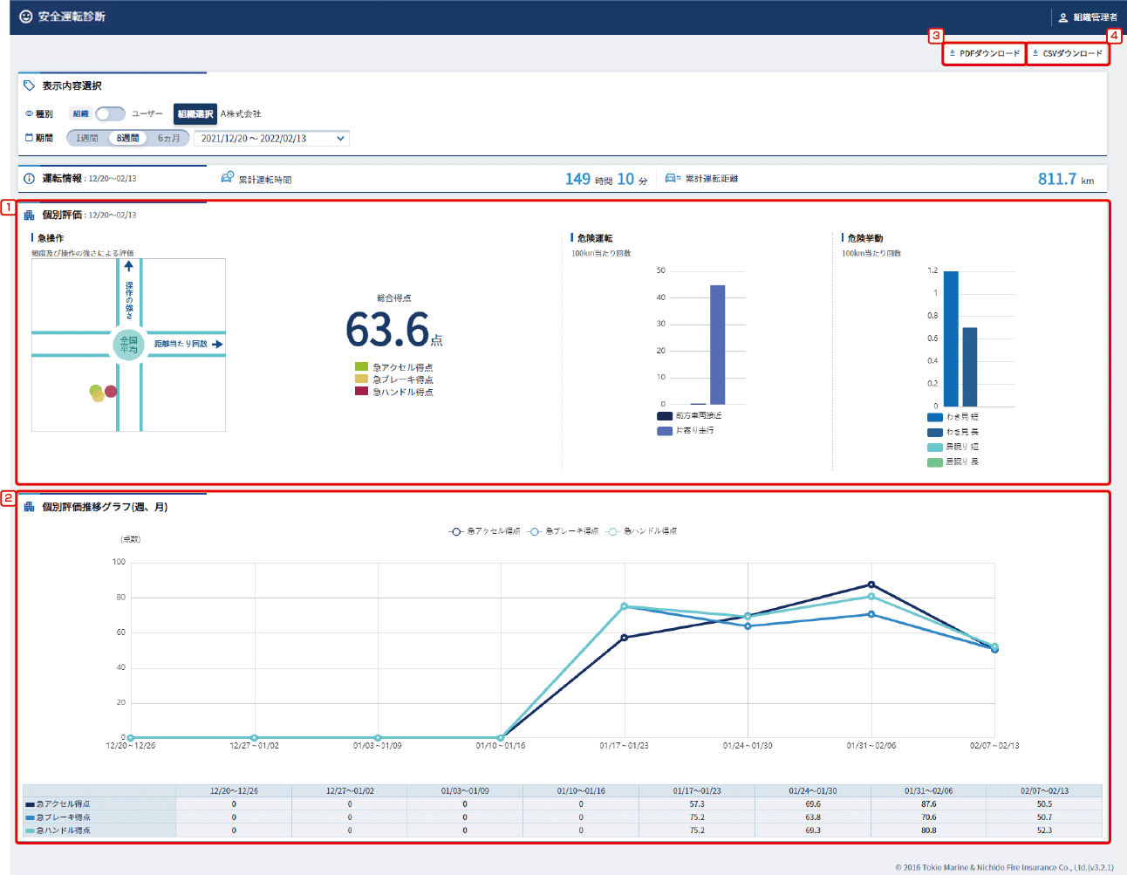This screenshot has width=1127, height=875.
Task: Click the 01/31～02/06 急アクセル peak data point
Action: click(x=871, y=584)
